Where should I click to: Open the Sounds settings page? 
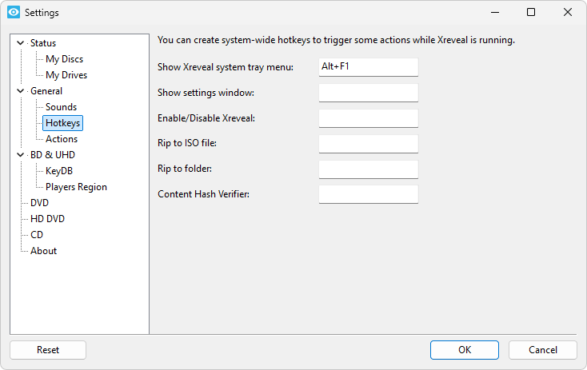pyautogui.click(x=61, y=107)
